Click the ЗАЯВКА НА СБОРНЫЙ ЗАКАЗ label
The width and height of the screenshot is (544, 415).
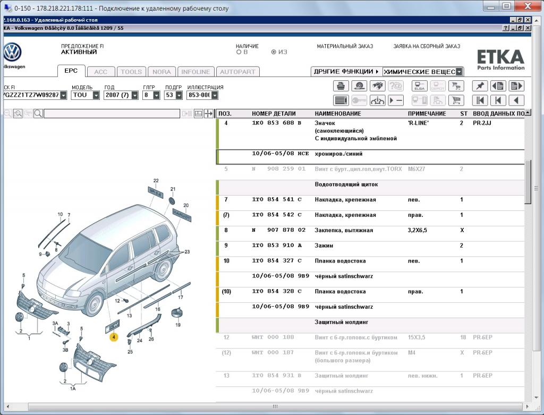coord(427,46)
